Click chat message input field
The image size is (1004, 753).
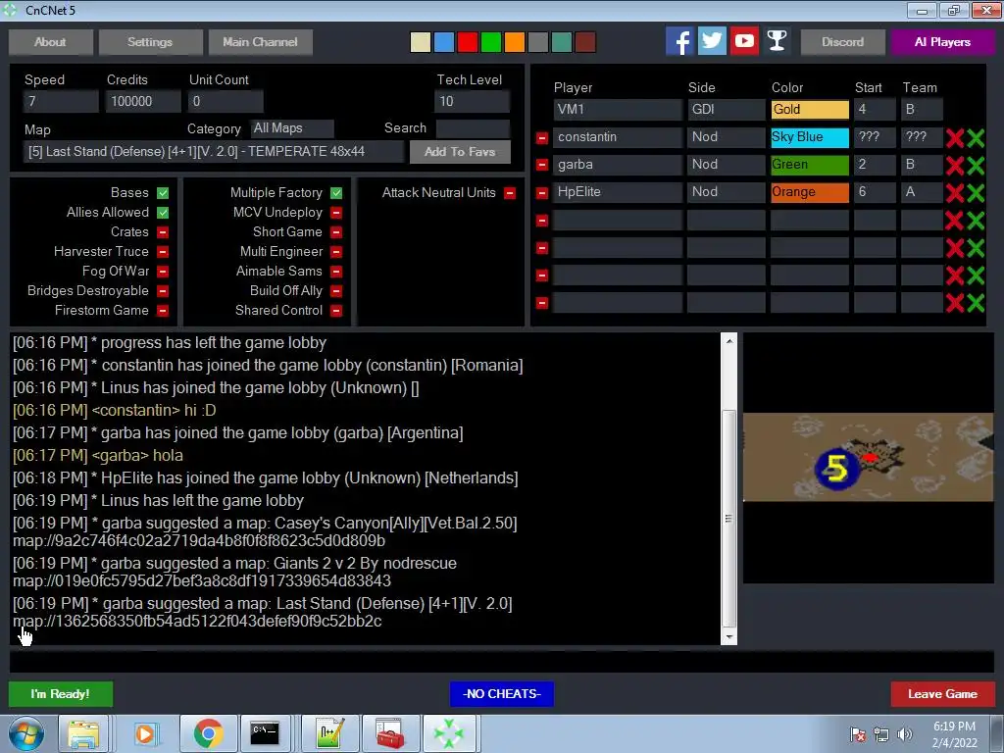click(502, 662)
